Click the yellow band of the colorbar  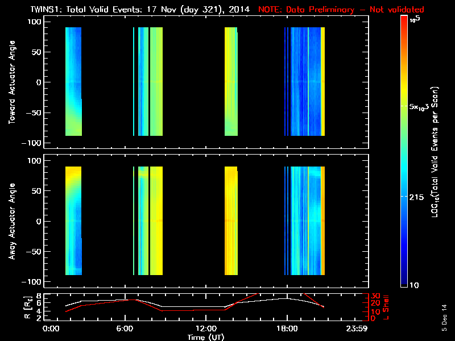coord(404,90)
